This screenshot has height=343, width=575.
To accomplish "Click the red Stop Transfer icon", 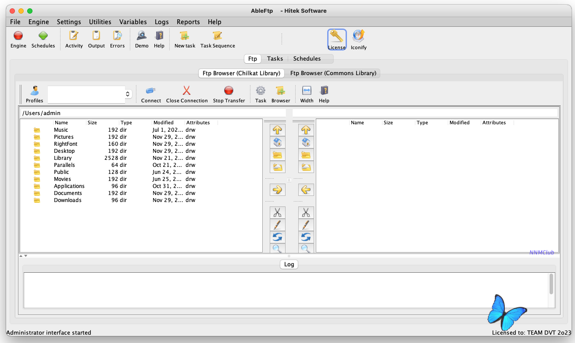I will click(x=229, y=90).
